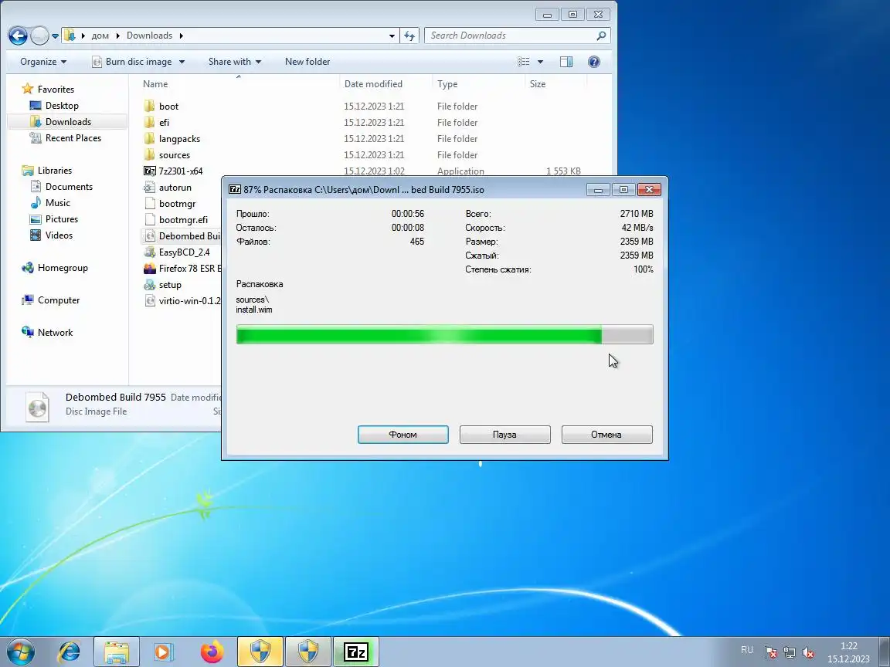
Task: Select the boot folder icon
Action: (150, 106)
